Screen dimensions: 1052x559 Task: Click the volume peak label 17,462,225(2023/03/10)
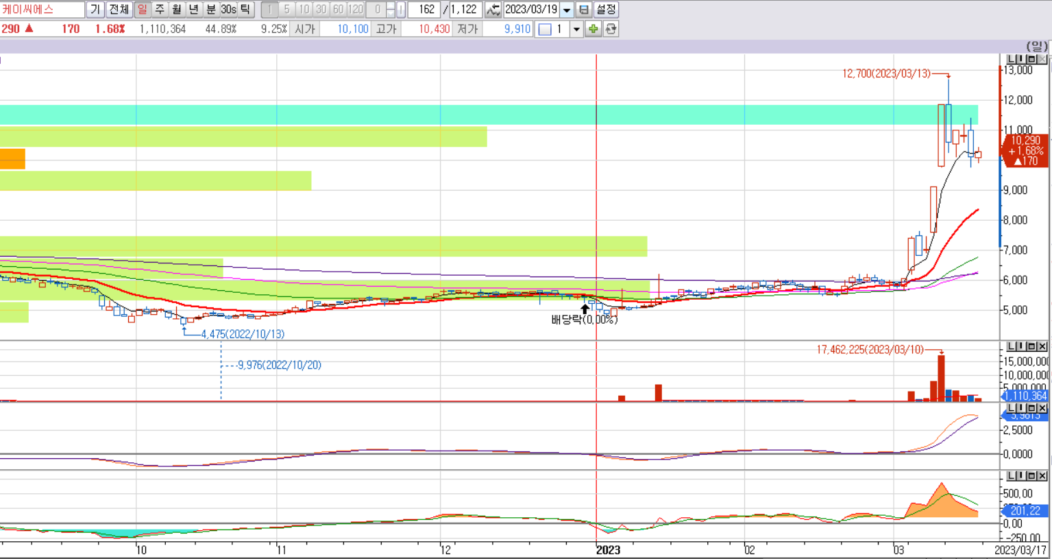[870, 350]
